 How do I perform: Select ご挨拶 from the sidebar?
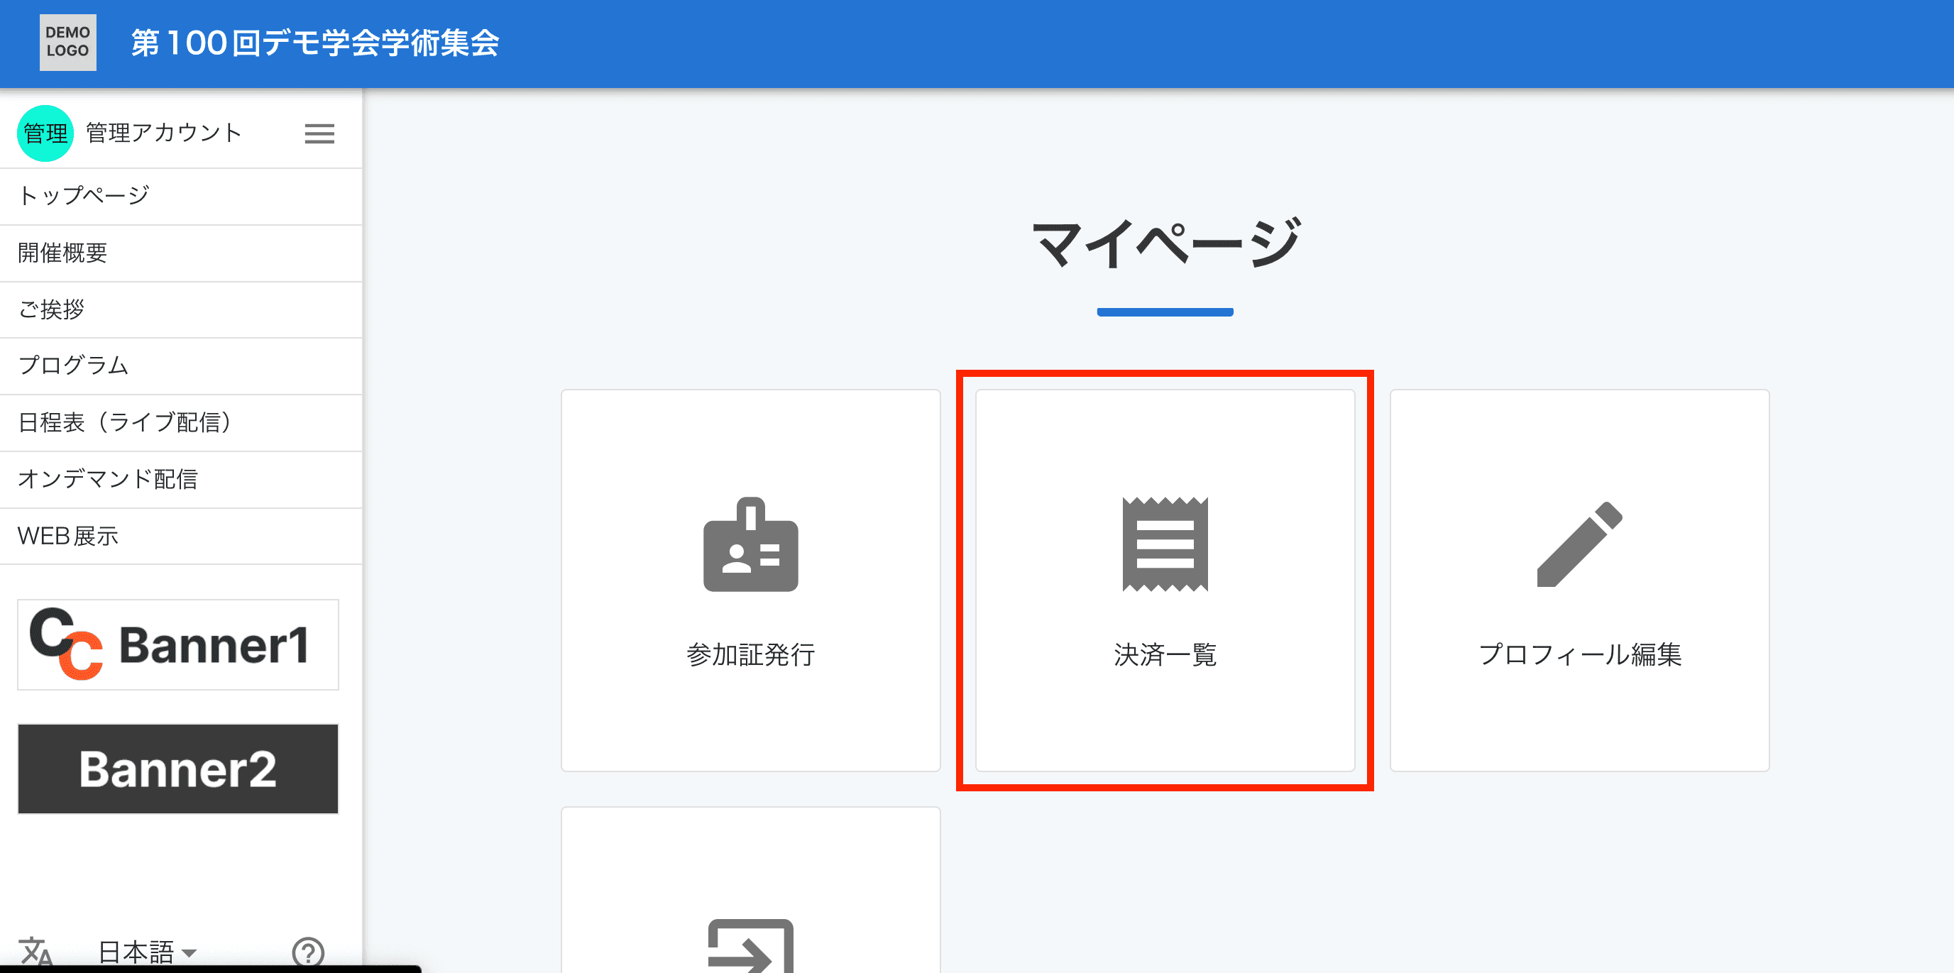(x=181, y=309)
